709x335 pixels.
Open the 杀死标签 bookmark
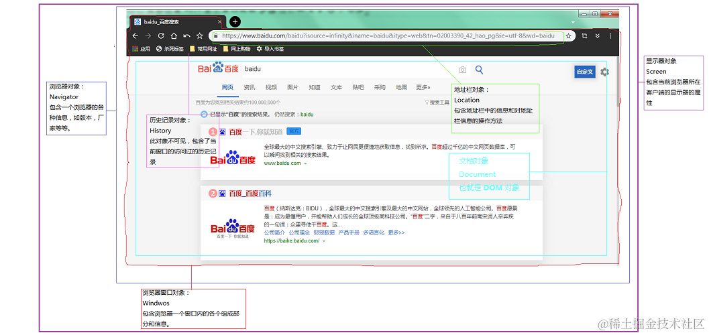point(170,49)
